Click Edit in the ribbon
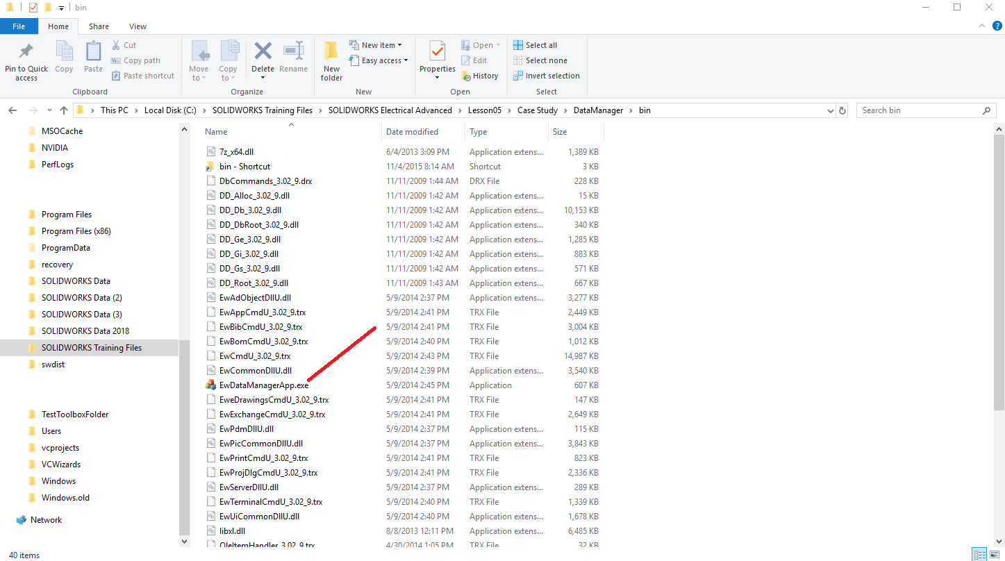This screenshot has height=561, width=1005. 474,60
